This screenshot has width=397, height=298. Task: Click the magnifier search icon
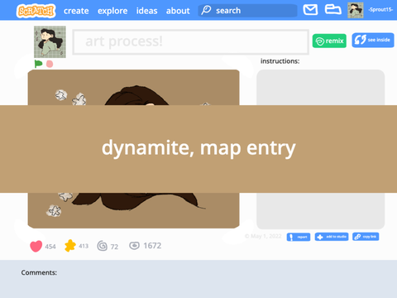click(206, 10)
